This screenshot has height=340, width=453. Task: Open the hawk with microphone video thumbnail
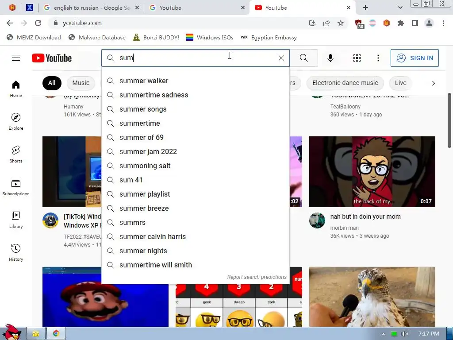click(372, 297)
